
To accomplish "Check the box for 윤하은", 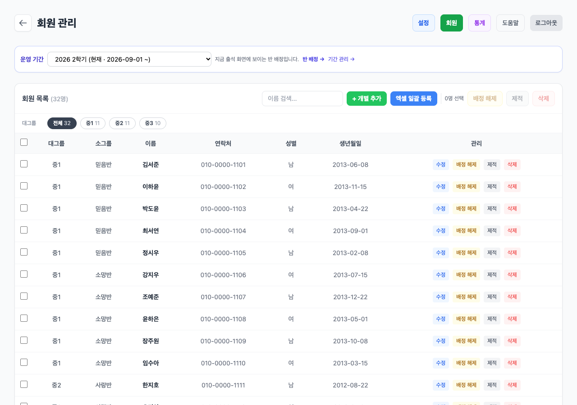I will coord(24,318).
